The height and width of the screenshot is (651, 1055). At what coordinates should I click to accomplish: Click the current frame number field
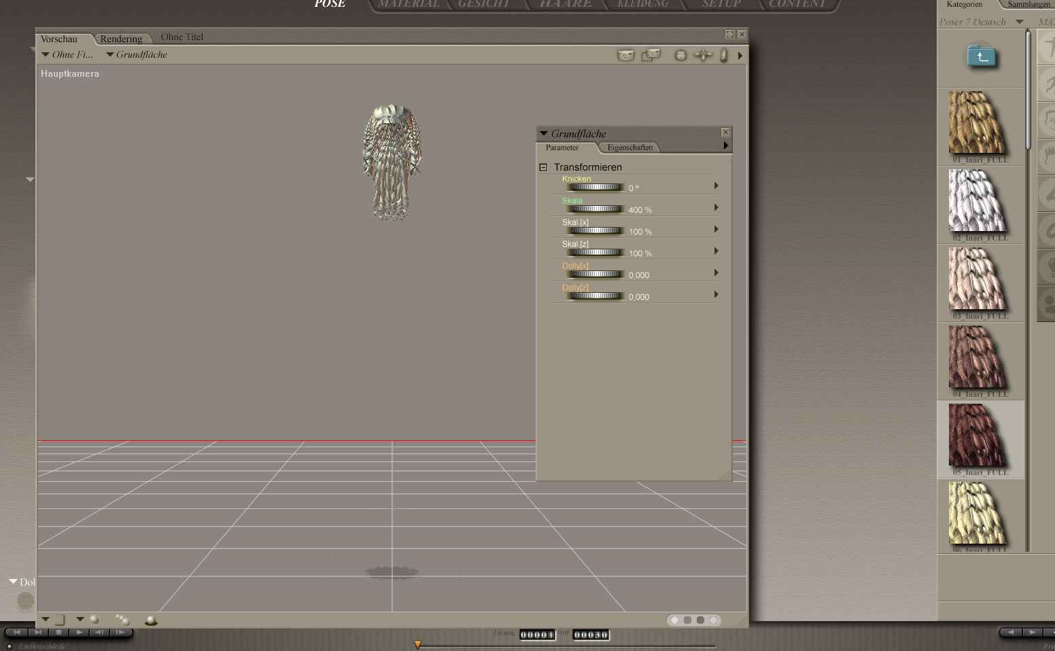537,635
